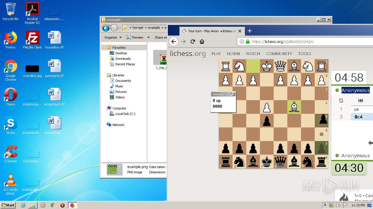
Task: Select the Skype desktop shortcut
Action: pos(10,125)
